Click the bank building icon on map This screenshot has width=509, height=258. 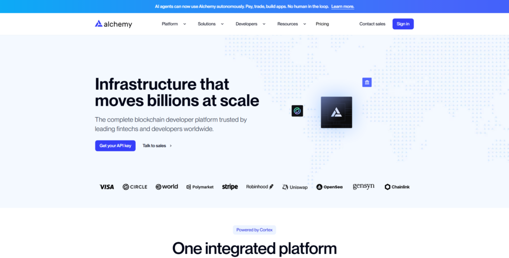367,82
